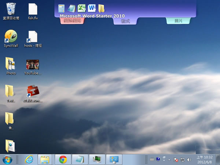Viewport: 220px width, 165px height.
Task: Switch to the red launcher tab
Action: [72, 21]
